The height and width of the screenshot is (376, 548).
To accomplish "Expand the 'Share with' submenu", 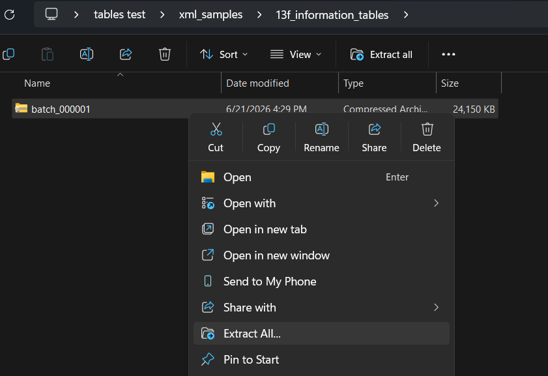I will pos(321,308).
